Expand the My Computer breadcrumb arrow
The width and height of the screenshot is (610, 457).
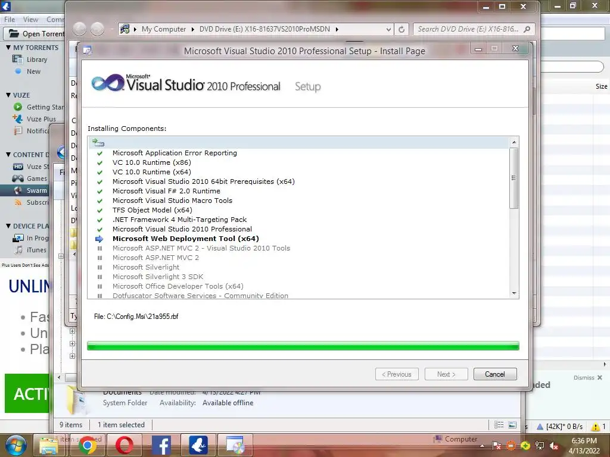(192, 29)
